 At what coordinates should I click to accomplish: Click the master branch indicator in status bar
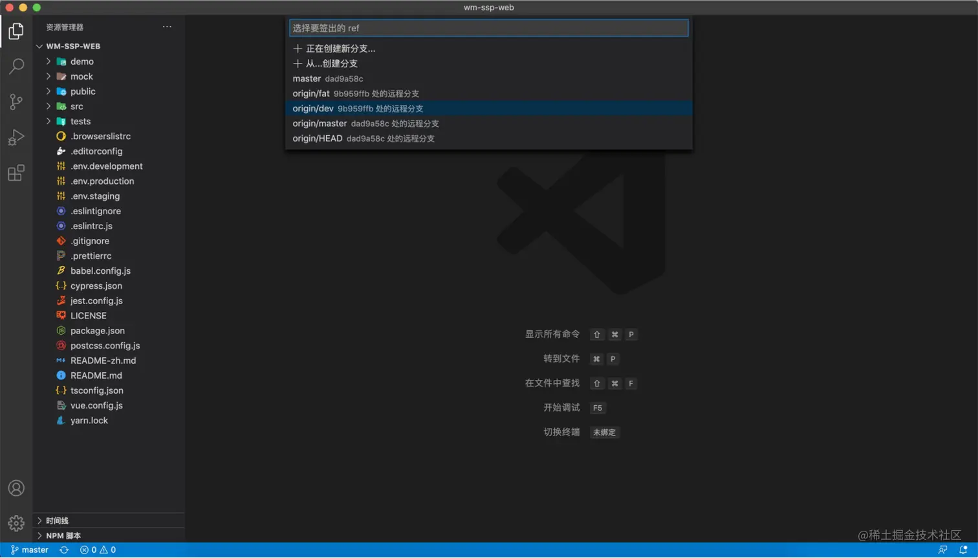click(30, 550)
